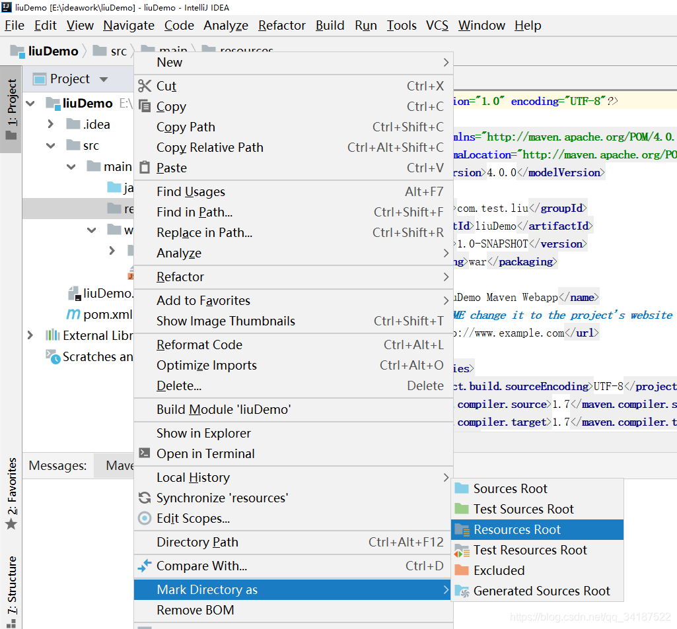Screen dimensions: 677x629
Task: Collapse the liuDemo project root node
Action: [x=30, y=104]
